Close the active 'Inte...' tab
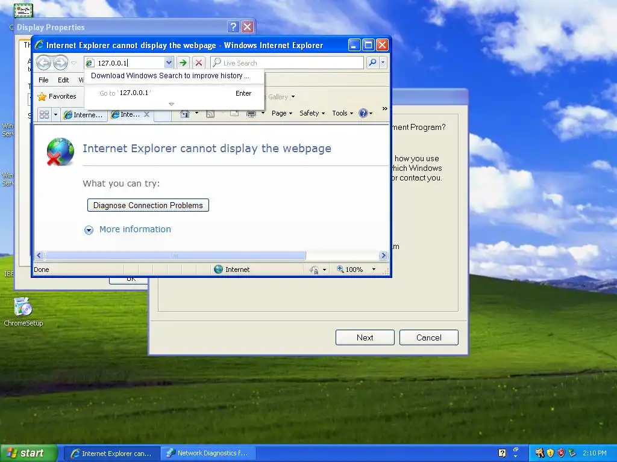This screenshot has width=617, height=462. (x=146, y=114)
